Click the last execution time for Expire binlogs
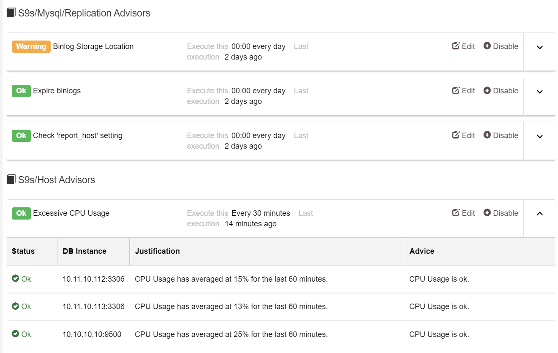 [x=243, y=101]
